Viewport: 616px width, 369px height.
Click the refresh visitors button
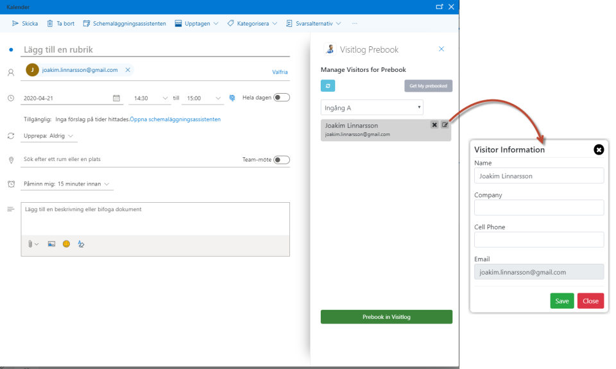[328, 85]
